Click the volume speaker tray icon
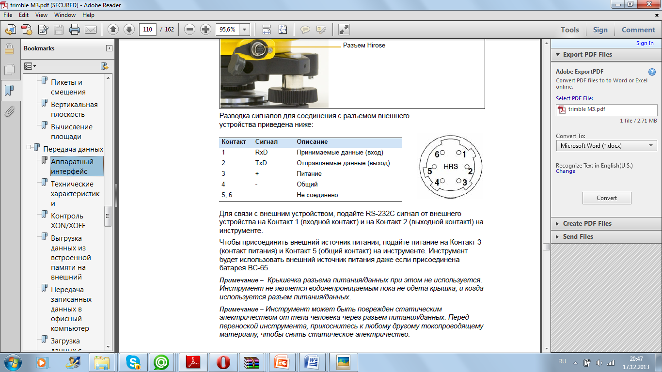The image size is (662, 372). click(599, 362)
